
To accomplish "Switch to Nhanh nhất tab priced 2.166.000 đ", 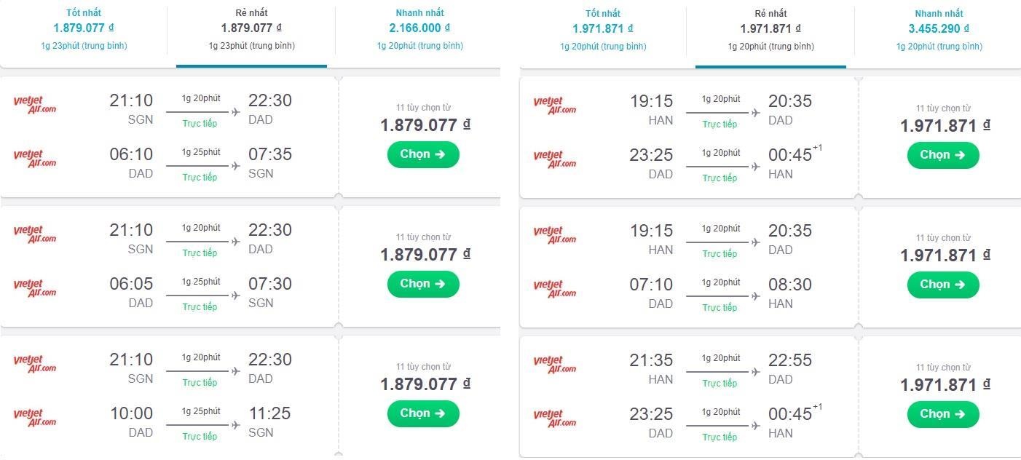I will (419, 29).
